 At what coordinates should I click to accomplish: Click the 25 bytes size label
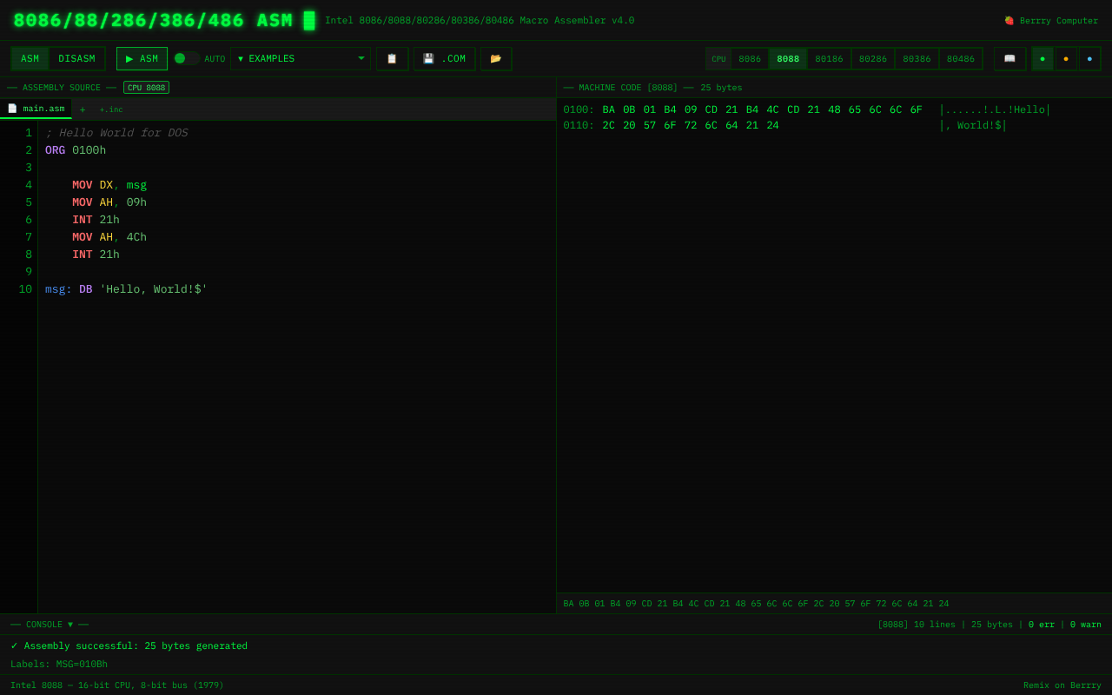[x=721, y=88]
